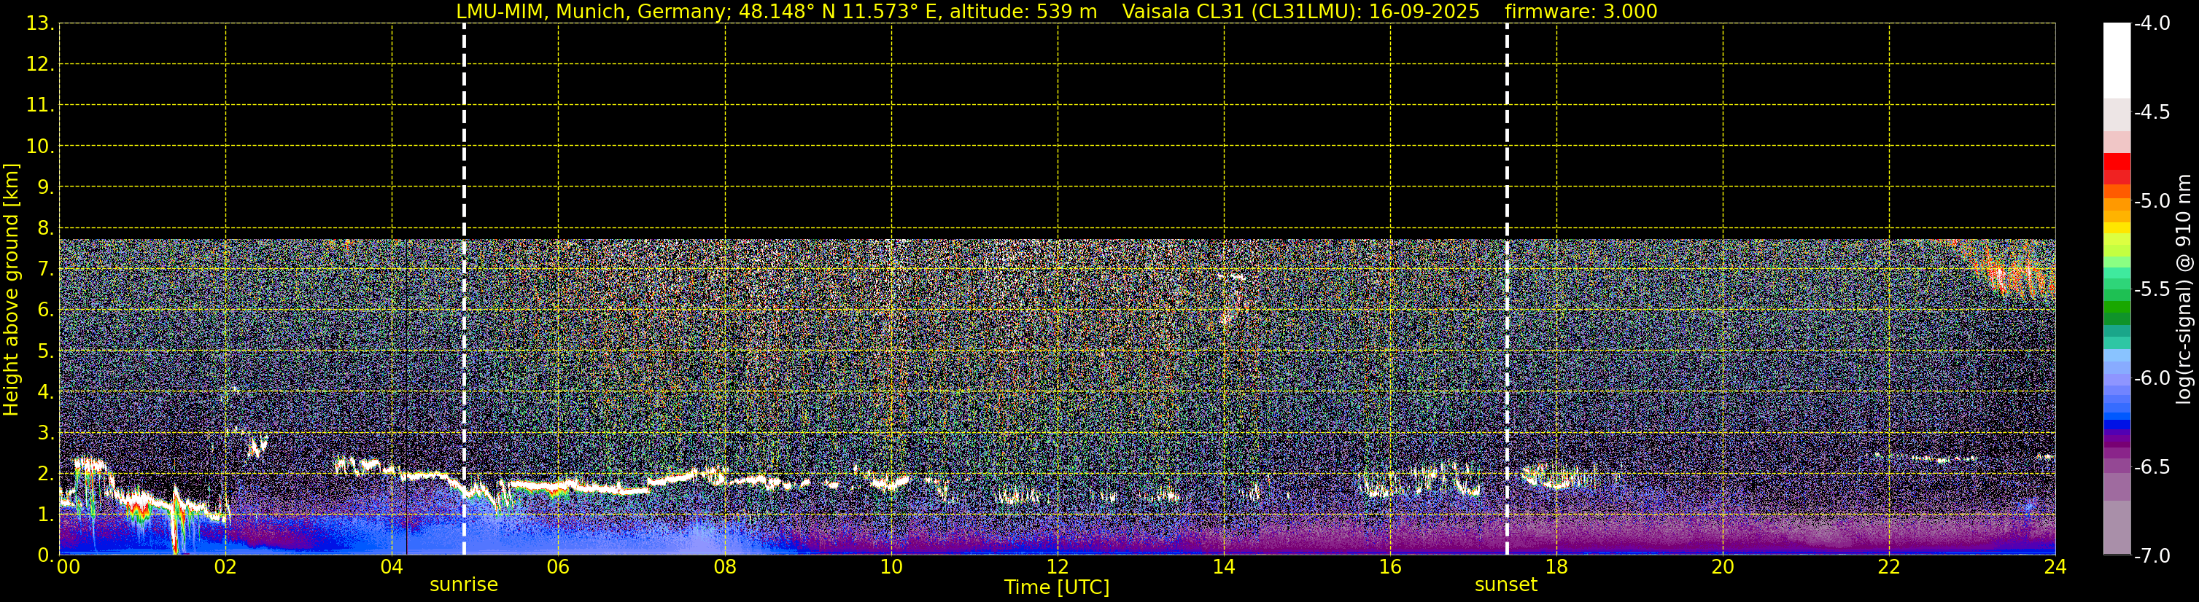
Task: Click the 'Time [UTC]' axis label
Action: [x=1057, y=587]
